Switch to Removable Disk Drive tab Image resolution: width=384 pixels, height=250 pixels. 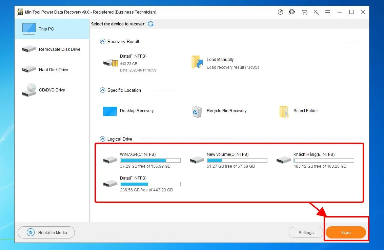tap(52, 49)
